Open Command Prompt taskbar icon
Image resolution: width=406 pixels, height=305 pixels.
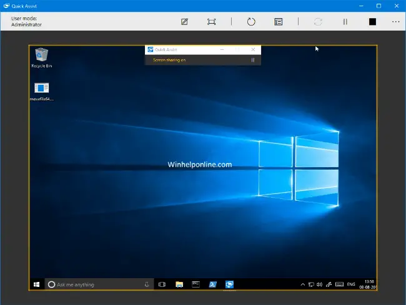pyautogui.click(x=196, y=284)
